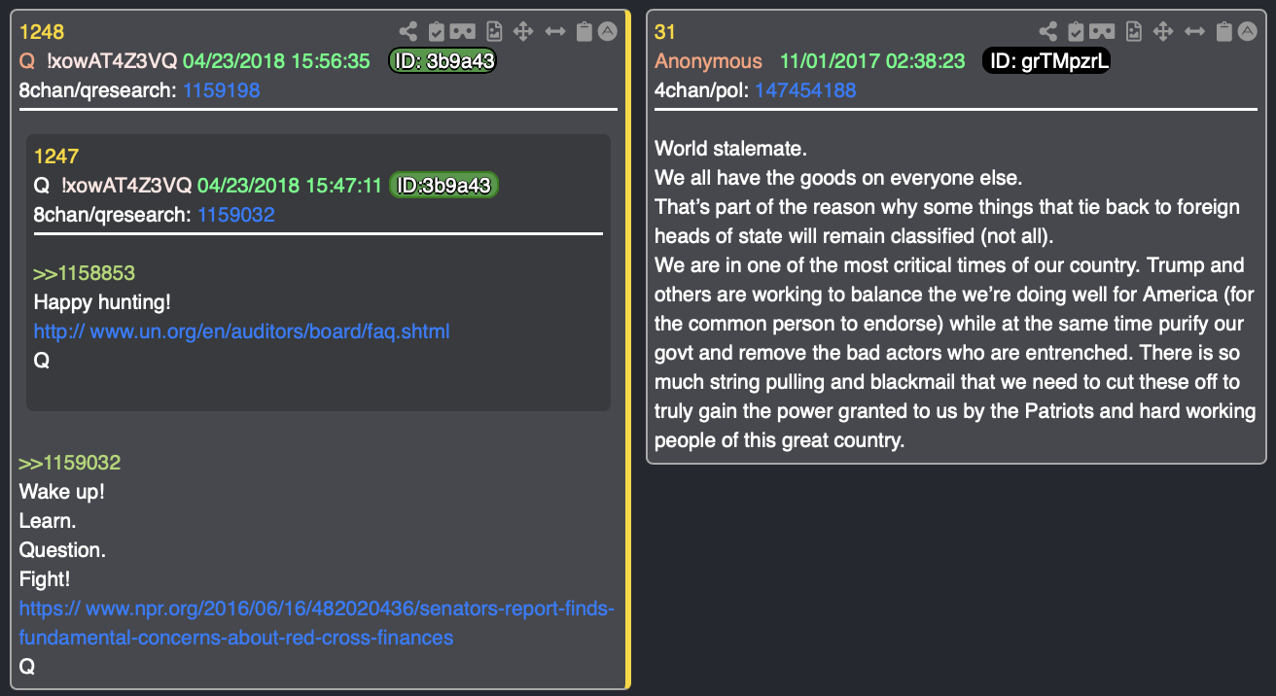Click ID badge 3b9a43 on post 1248

(443, 61)
